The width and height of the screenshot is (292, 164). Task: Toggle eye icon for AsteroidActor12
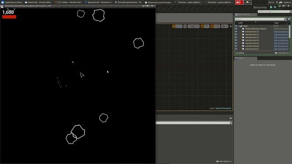[236, 32]
